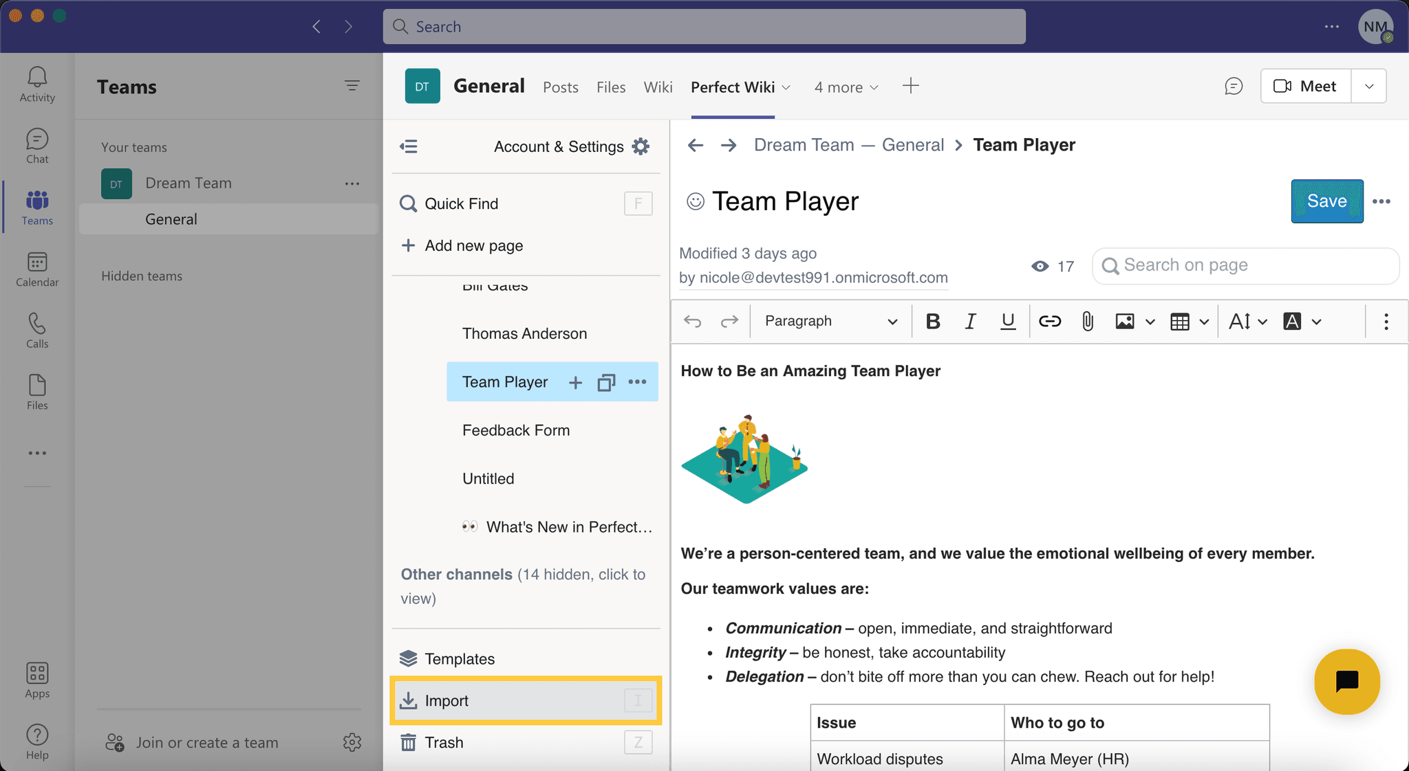Underline text with the toolbar icon
The height and width of the screenshot is (771, 1409).
(1008, 321)
